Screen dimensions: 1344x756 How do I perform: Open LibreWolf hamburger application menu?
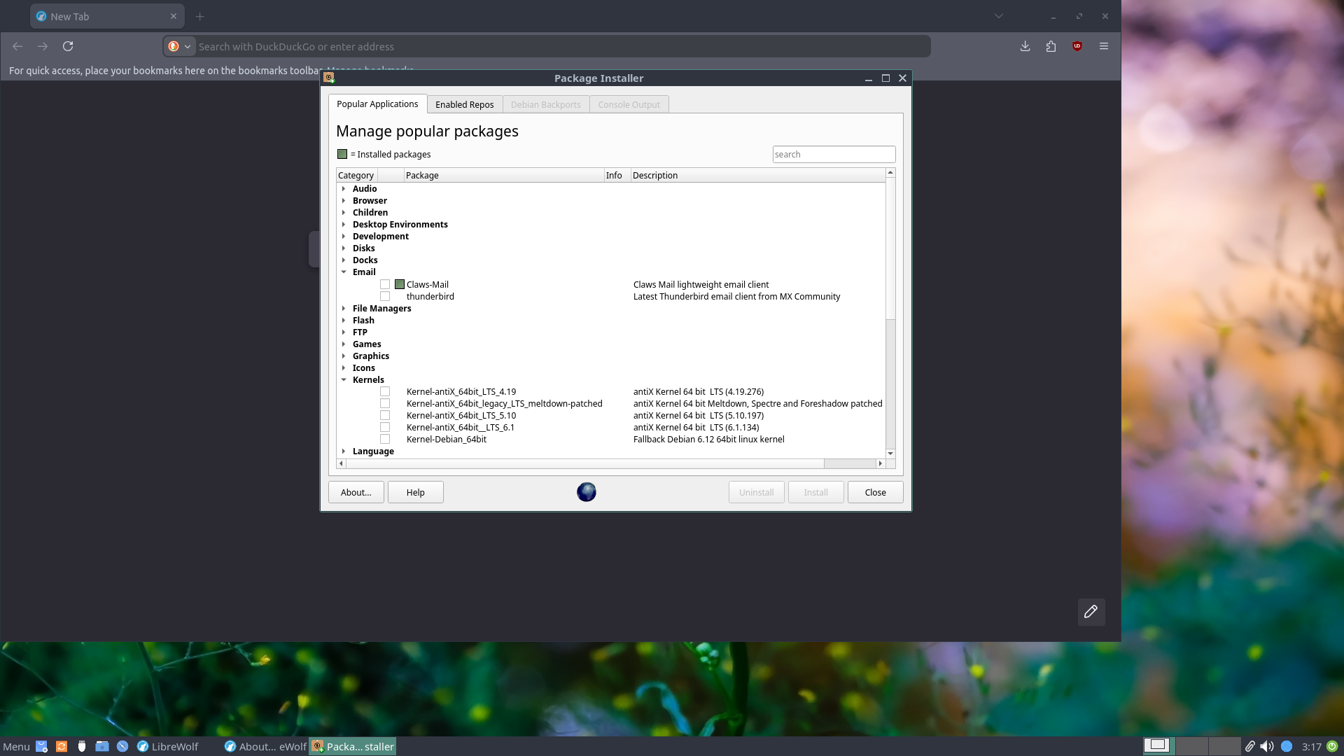pyautogui.click(x=1104, y=46)
